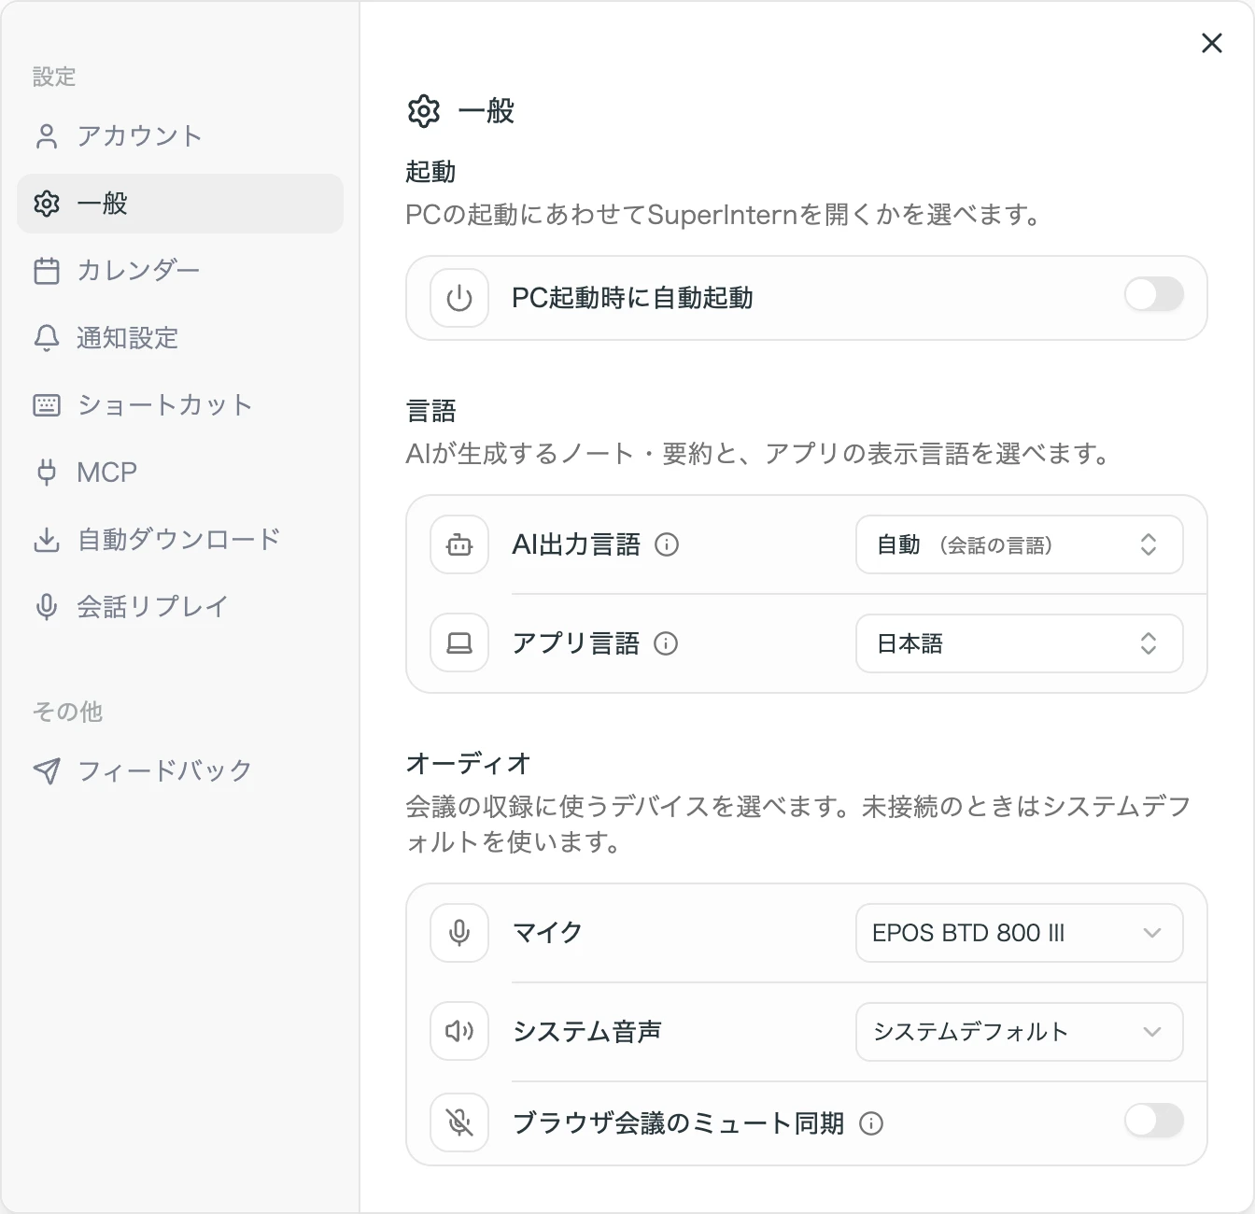The image size is (1255, 1214).
Task: Click the gear icon beside 一般 in sidebar
Action: click(46, 204)
